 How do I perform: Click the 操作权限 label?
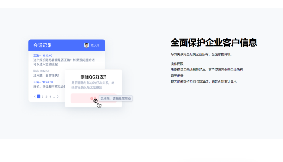click(x=177, y=64)
